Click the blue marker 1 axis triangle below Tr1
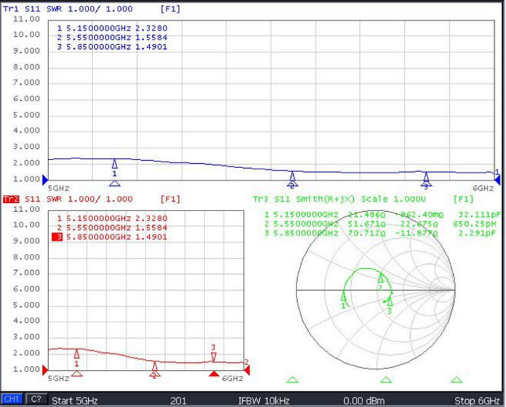 coord(114,183)
